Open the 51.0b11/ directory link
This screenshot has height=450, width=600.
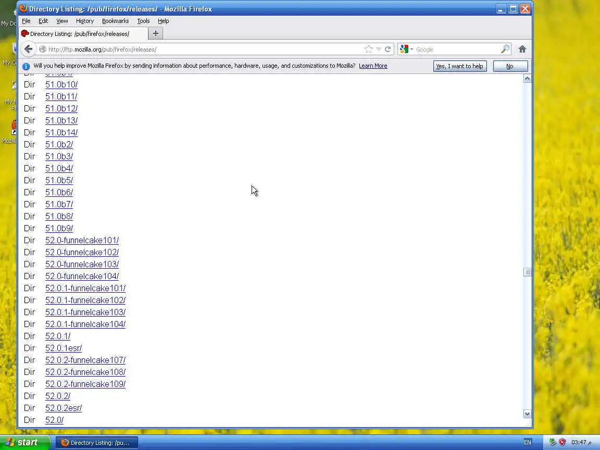click(x=61, y=96)
